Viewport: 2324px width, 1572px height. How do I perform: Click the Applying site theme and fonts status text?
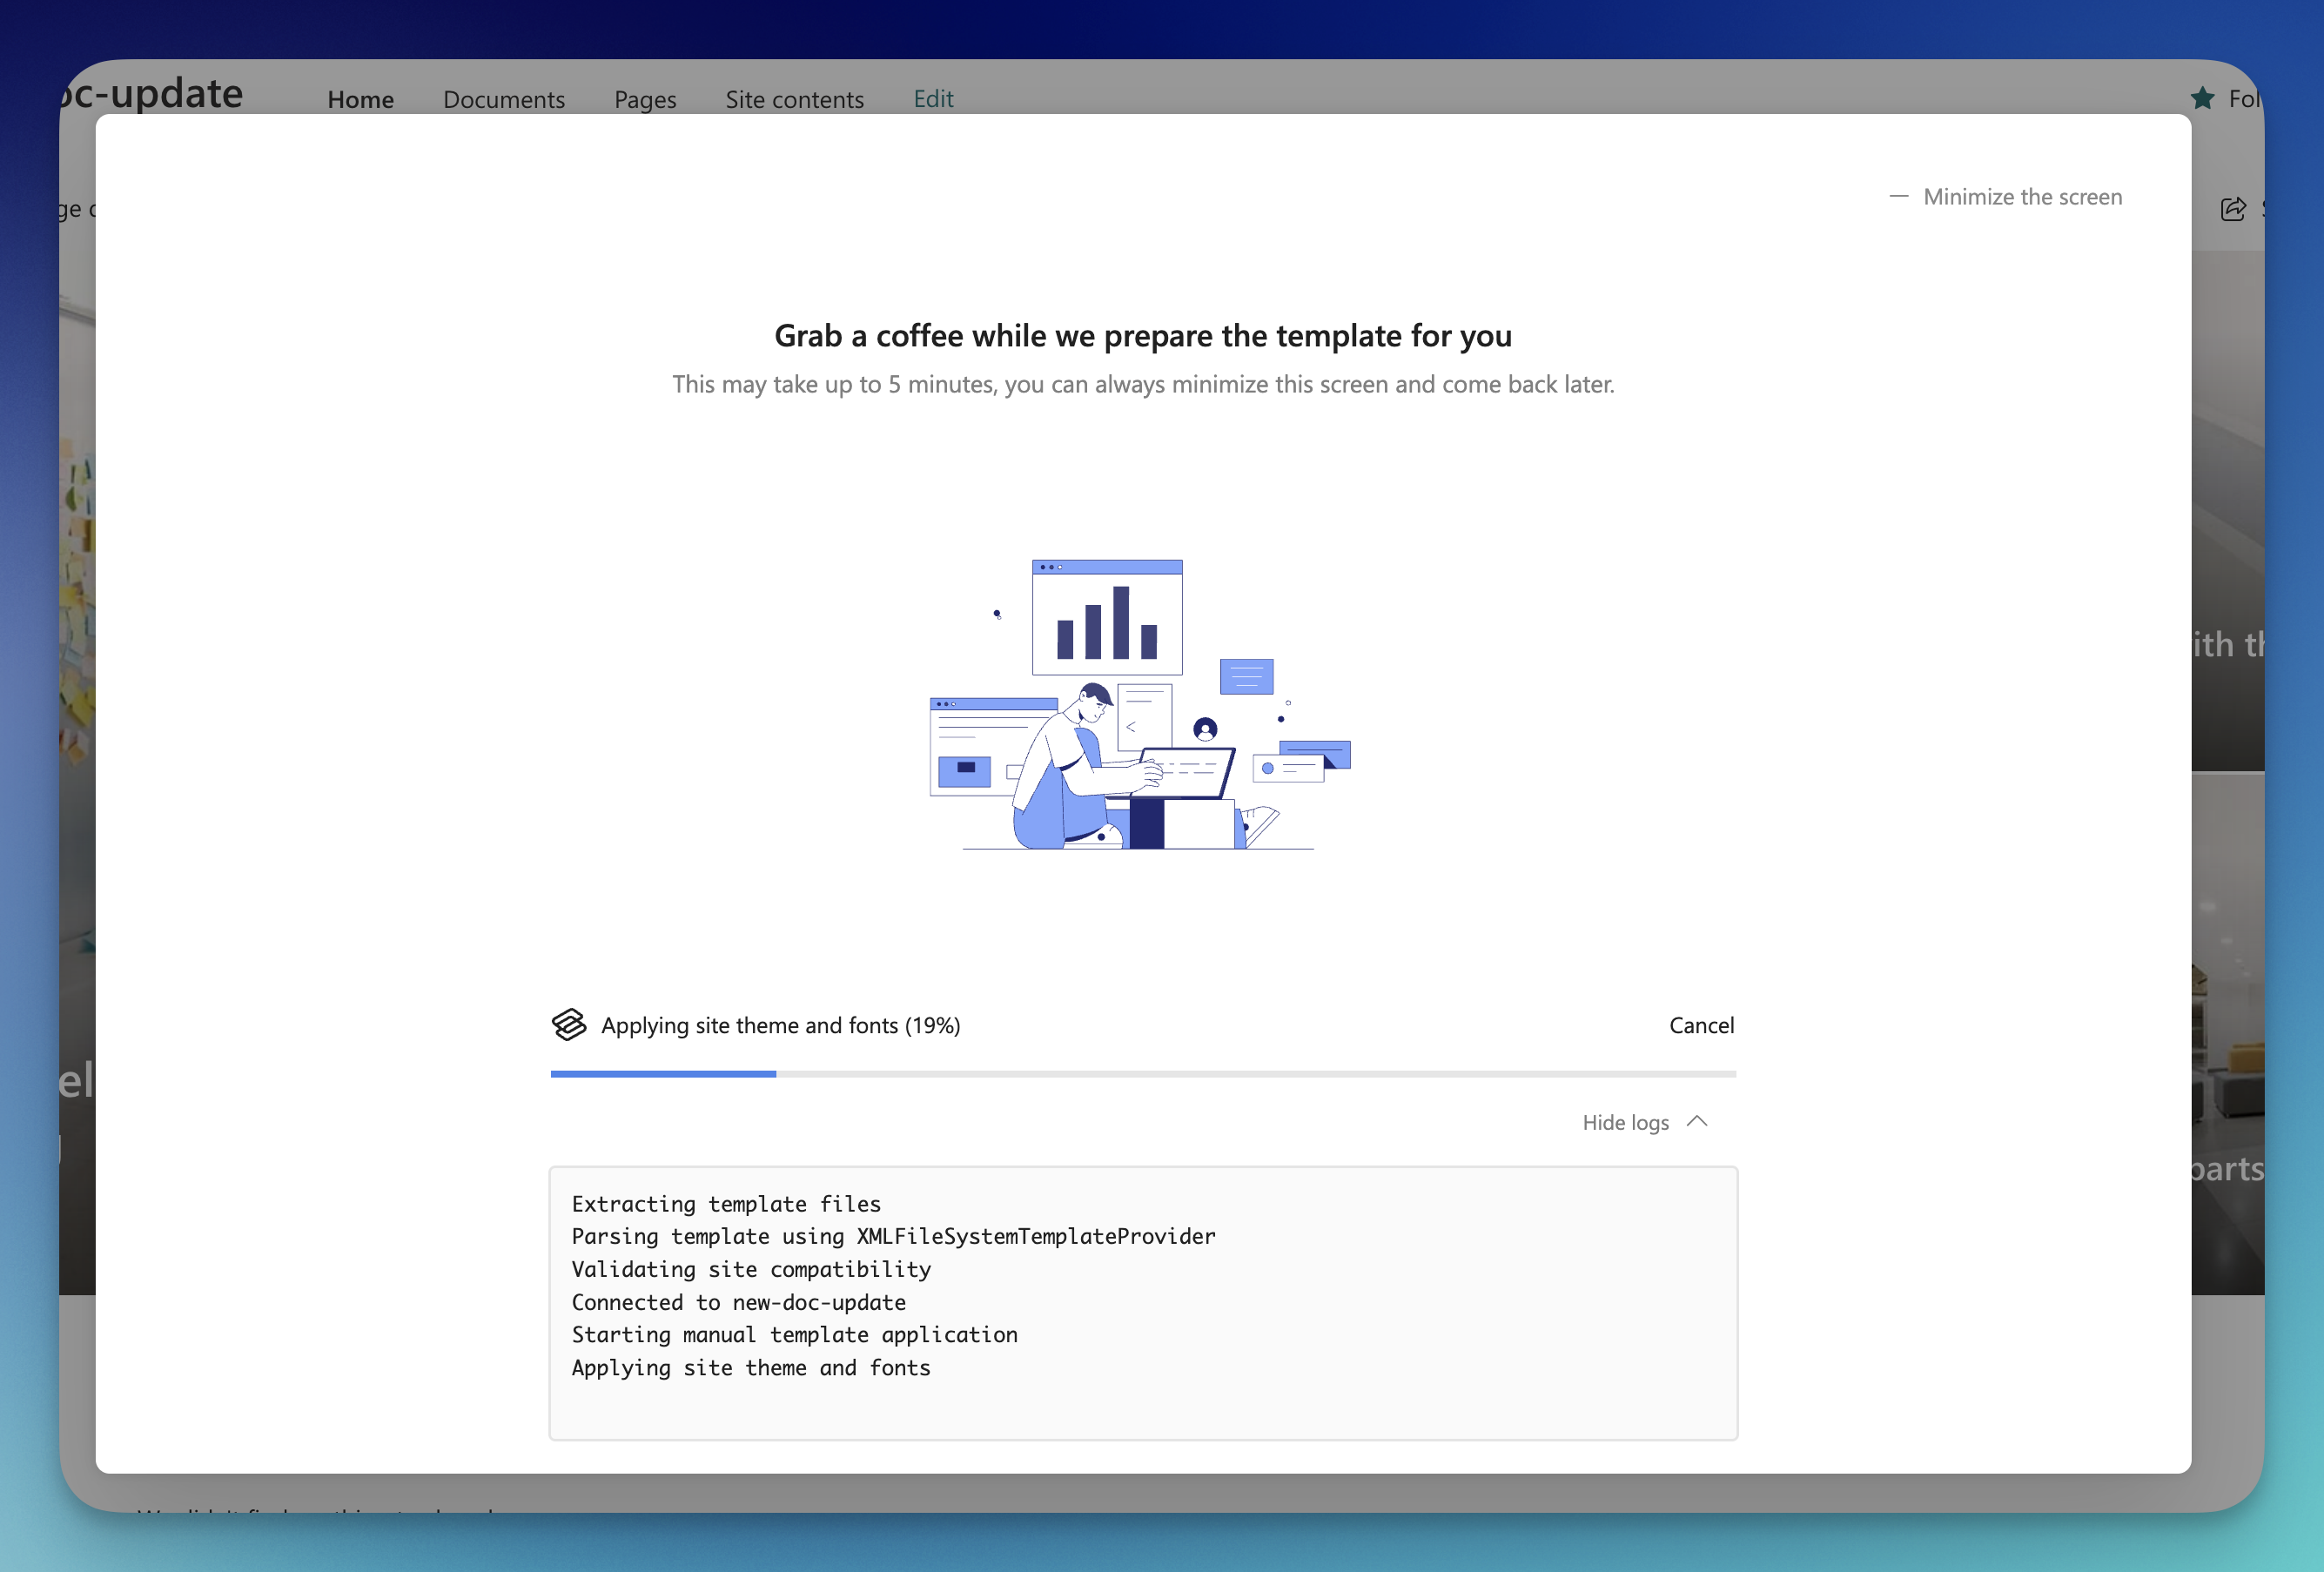780,1025
